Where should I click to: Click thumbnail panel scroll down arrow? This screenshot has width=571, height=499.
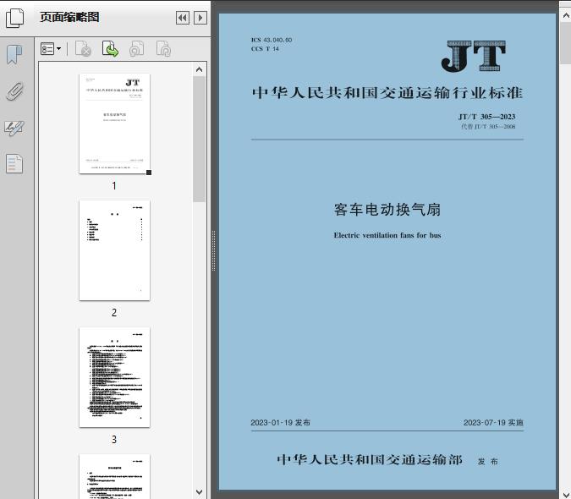click(199, 492)
